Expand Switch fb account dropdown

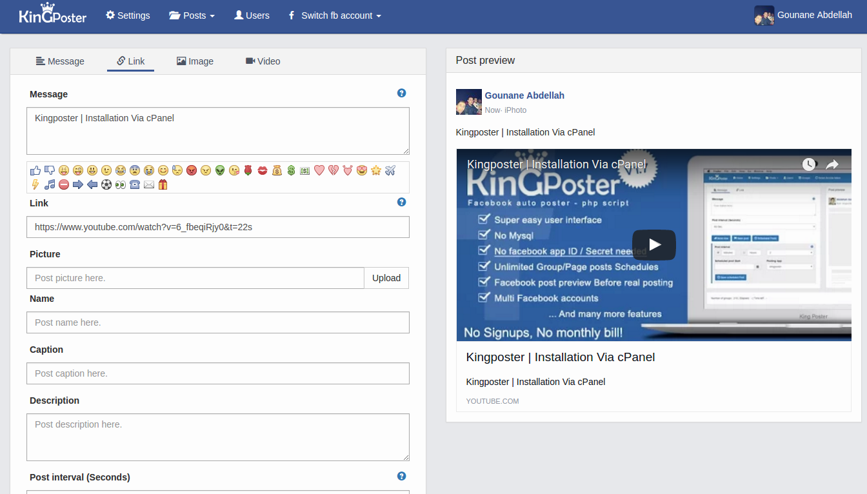[x=334, y=15]
